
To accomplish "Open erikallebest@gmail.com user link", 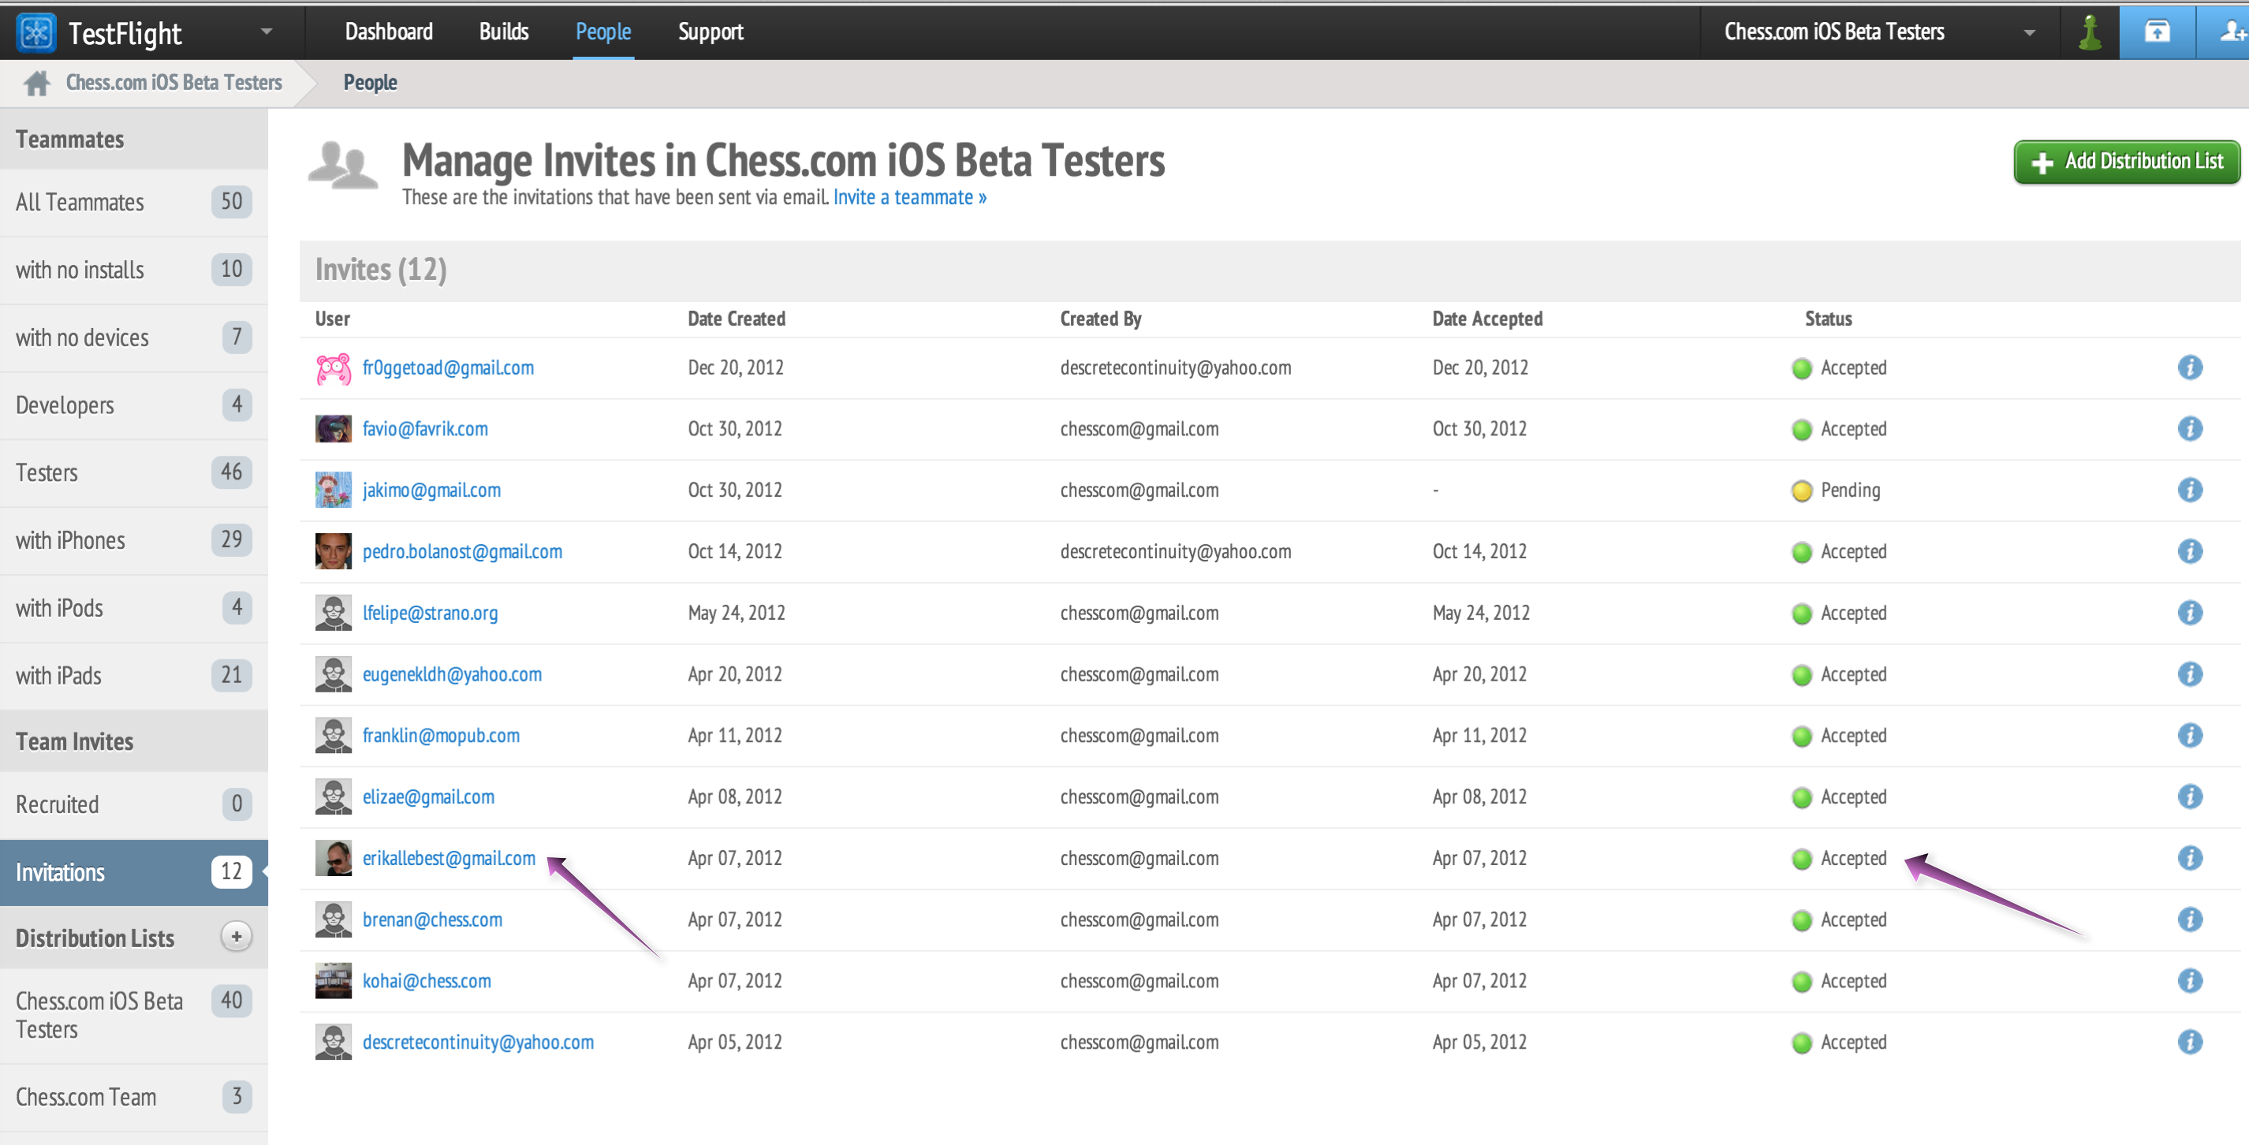I will click(449, 859).
